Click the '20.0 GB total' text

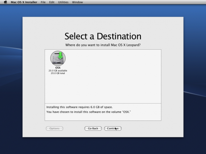pos(58,73)
